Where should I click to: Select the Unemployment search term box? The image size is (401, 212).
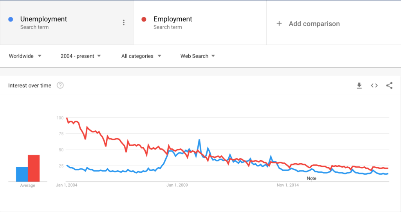[67, 23]
